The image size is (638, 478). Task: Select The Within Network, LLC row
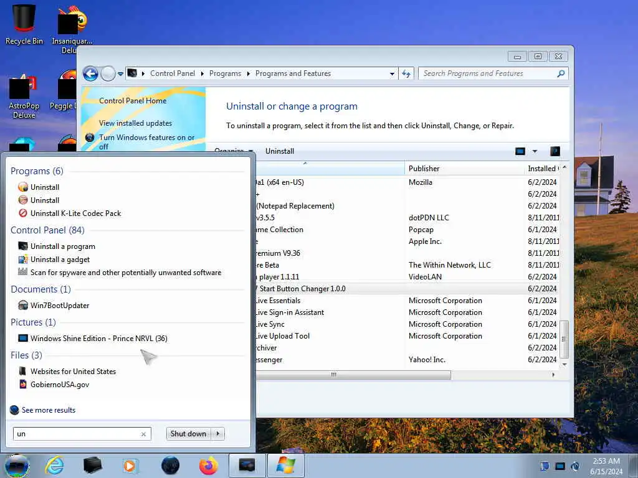407,265
